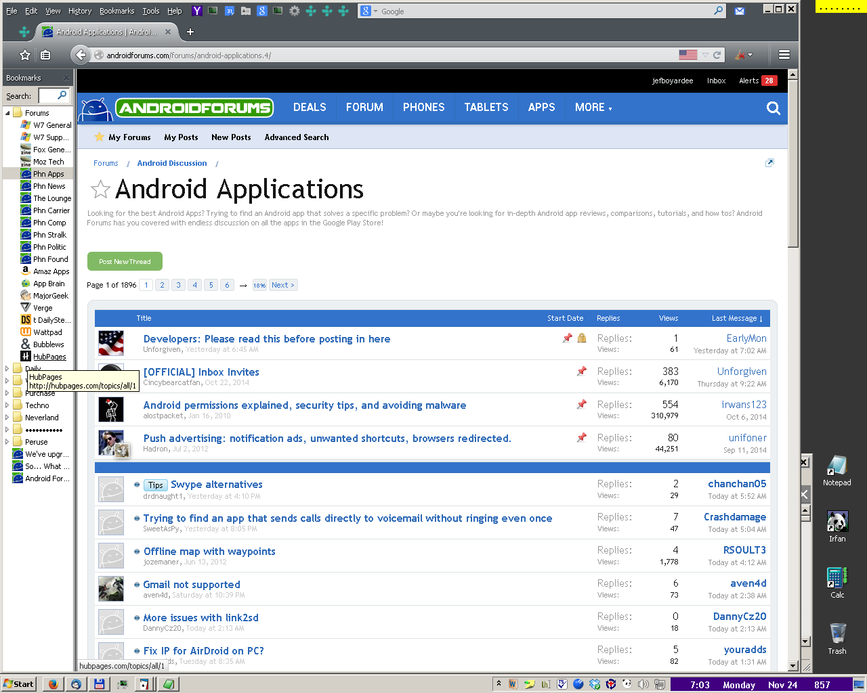867x693 pixels.
Task: Click the Start button
Action: (x=19, y=684)
